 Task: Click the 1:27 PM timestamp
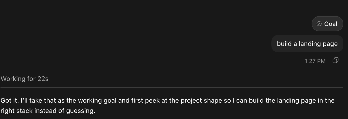click(x=315, y=61)
